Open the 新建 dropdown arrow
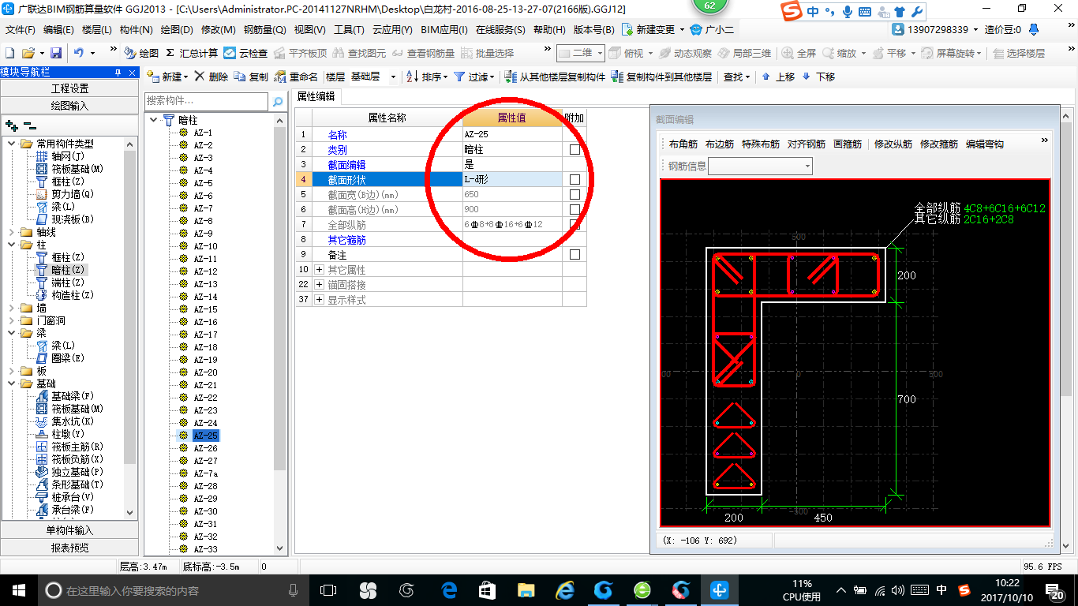This screenshot has width=1078, height=606. [x=185, y=77]
